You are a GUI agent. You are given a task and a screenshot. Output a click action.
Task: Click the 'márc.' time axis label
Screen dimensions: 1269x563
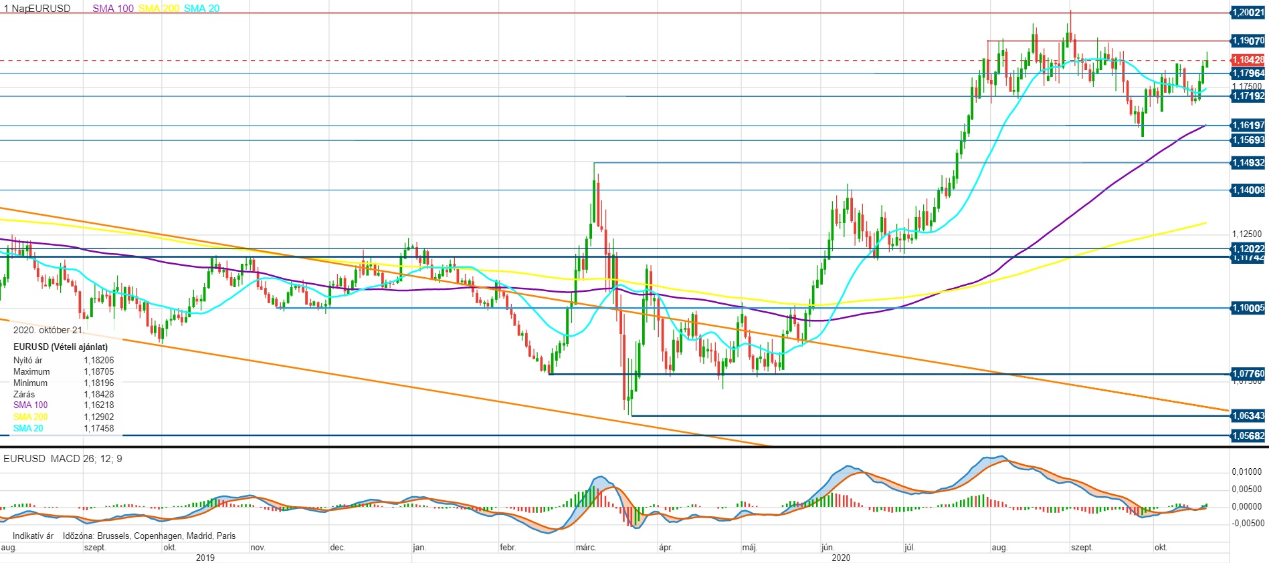tap(586, 548)
